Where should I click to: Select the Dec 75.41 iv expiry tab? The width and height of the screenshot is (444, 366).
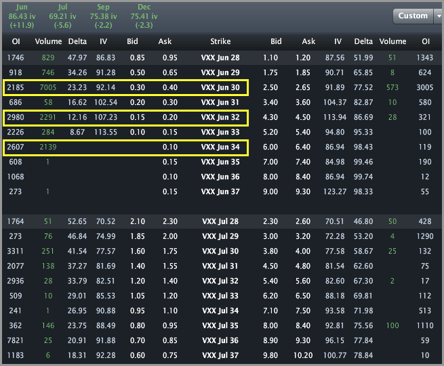tap(144, 16)
